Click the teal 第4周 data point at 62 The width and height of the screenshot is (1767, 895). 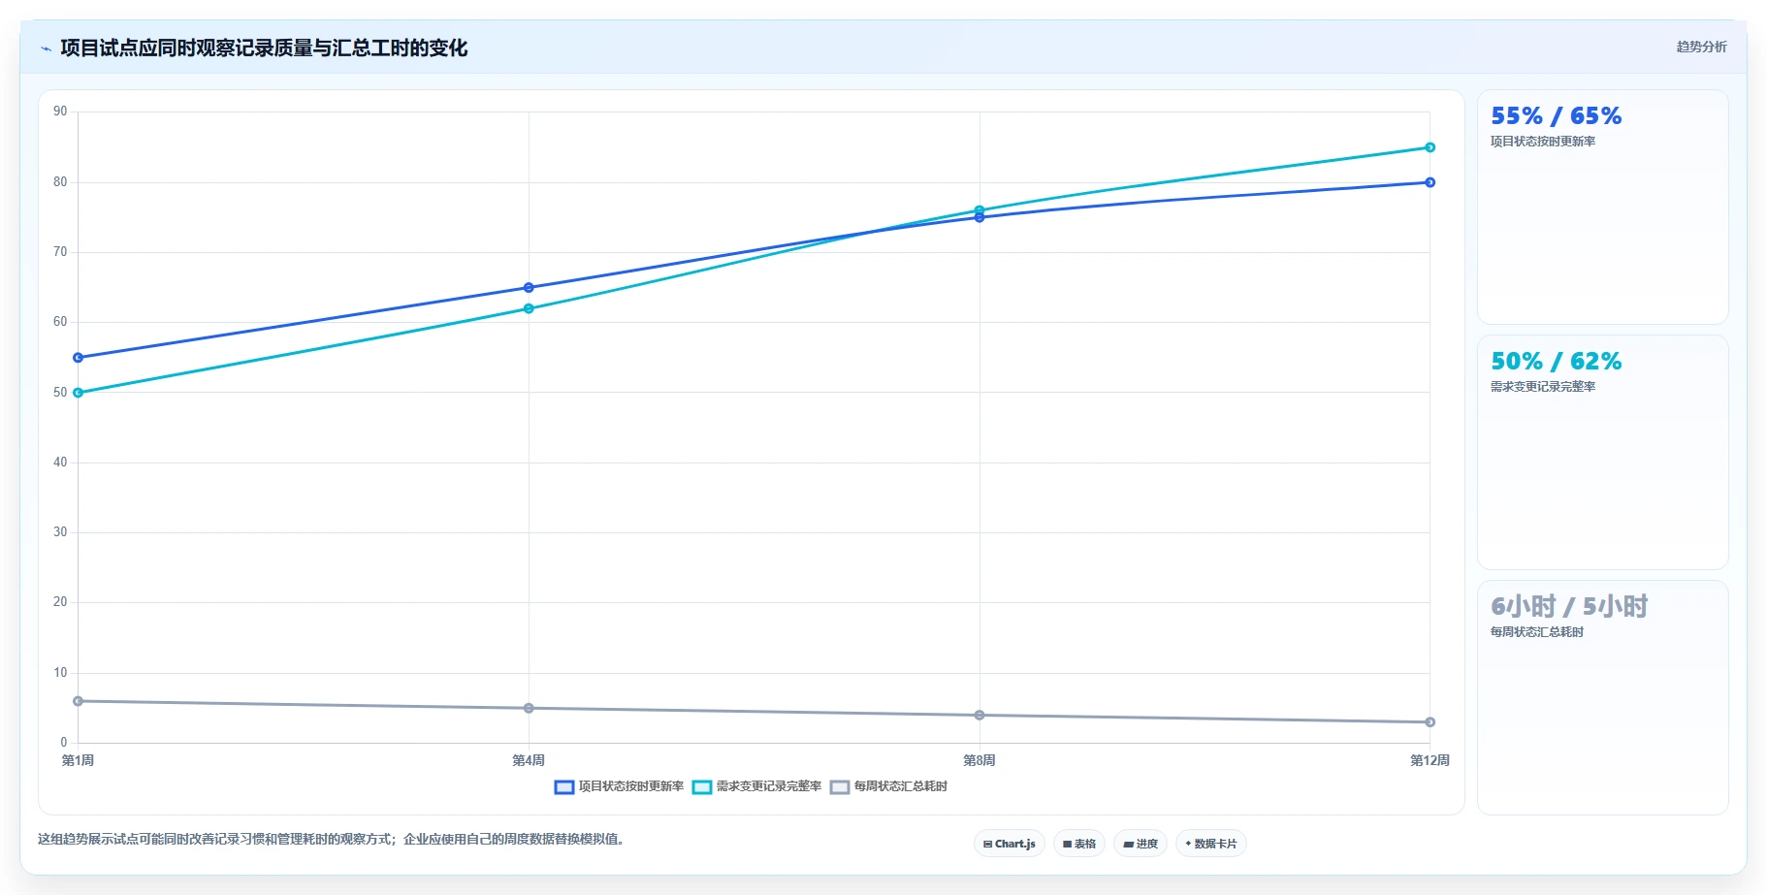(x=529, y=308)
